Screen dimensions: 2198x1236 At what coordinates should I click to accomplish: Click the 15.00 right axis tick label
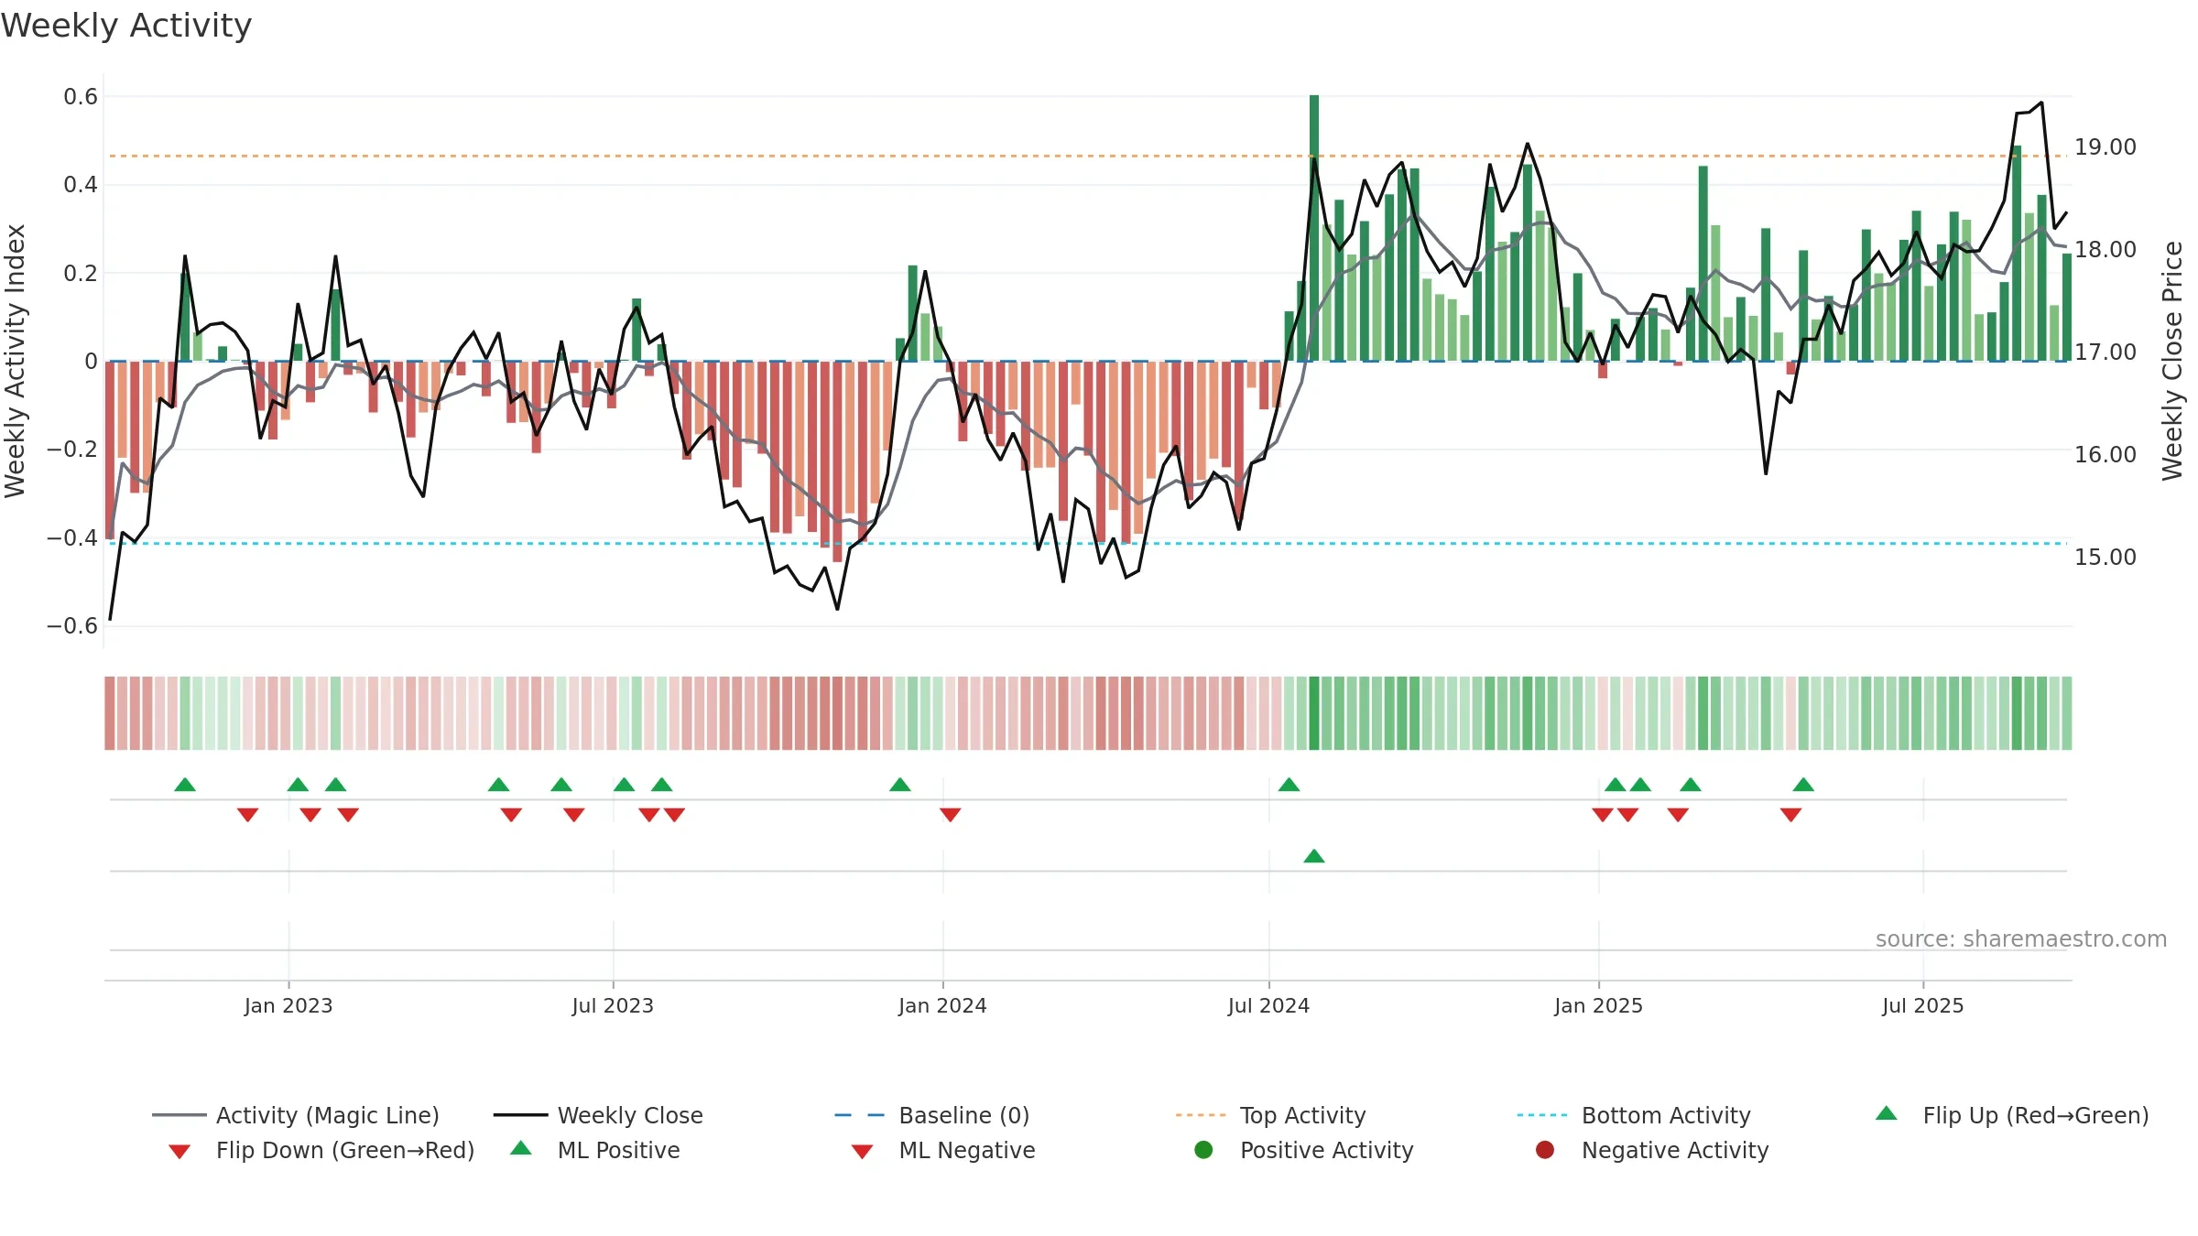[x=2106, y=557]
